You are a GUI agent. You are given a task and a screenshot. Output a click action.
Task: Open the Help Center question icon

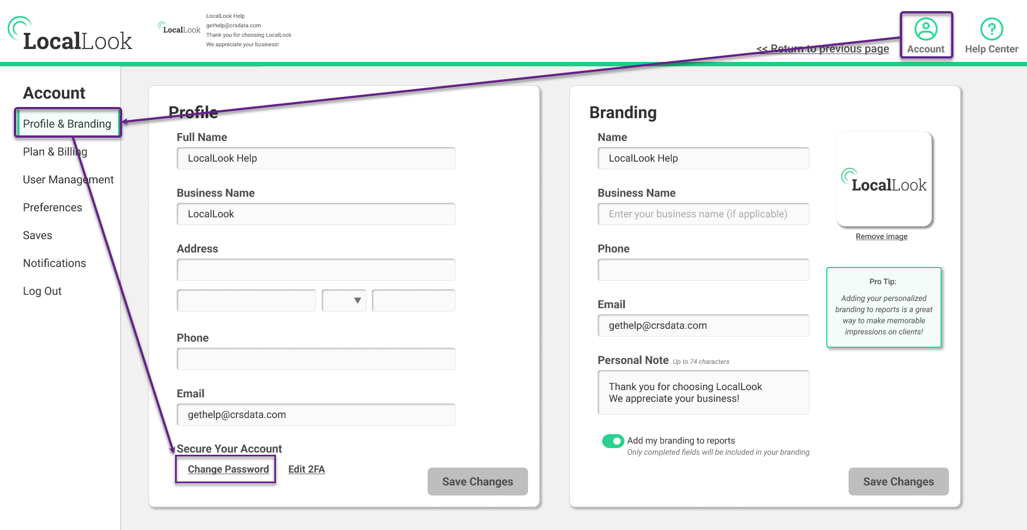(x=991, y=30)
